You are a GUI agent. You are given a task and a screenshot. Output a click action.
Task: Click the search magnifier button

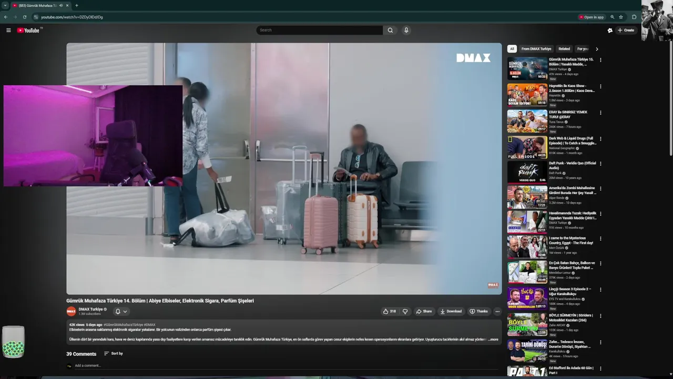[390, 30]
